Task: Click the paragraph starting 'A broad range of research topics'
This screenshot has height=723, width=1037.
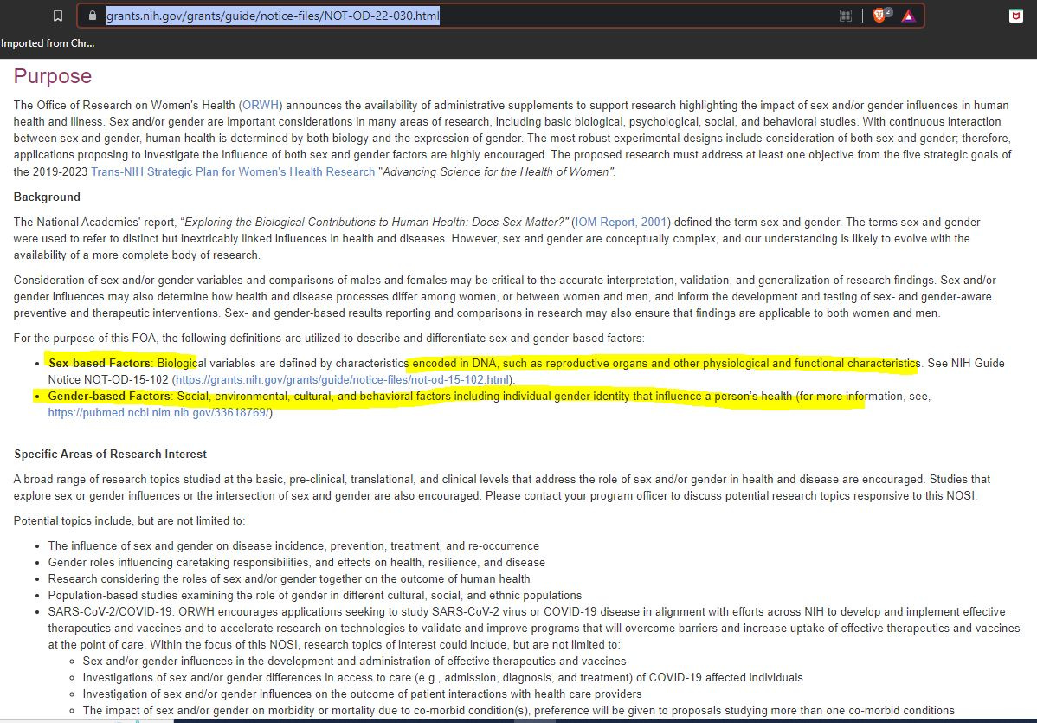Action: pyautogui.click(x=502, y=487)
